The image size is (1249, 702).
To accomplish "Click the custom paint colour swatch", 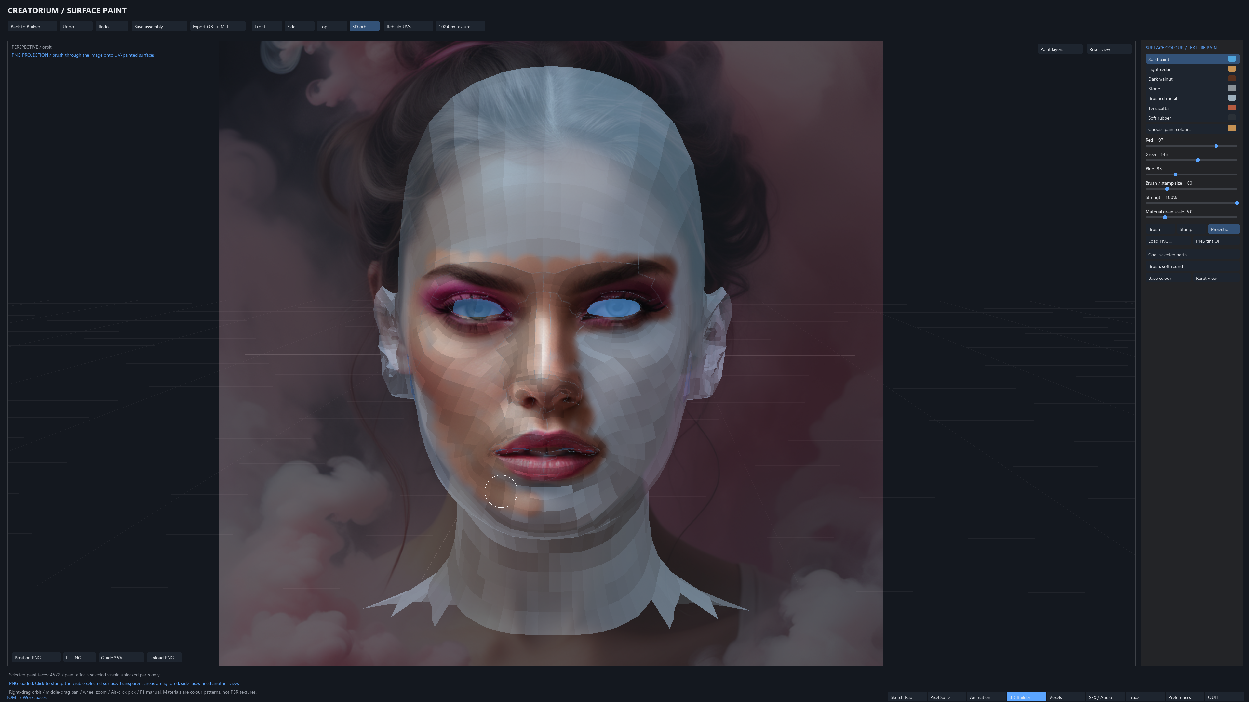I will 1231,128.
